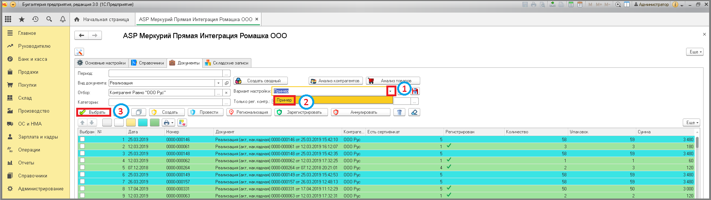This screenshot has height=200, width=711.
Task: Click the split panel layout icon
Action: (x=627, y=4)
